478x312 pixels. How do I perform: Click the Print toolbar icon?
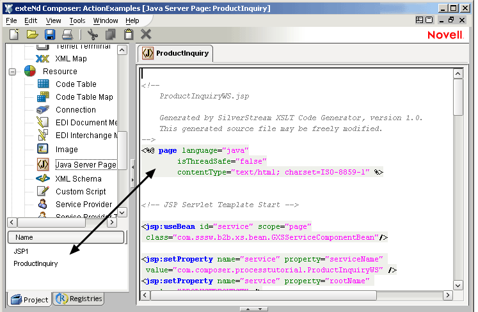tap(67, 35)
